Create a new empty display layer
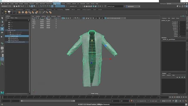 coord(182,77)
